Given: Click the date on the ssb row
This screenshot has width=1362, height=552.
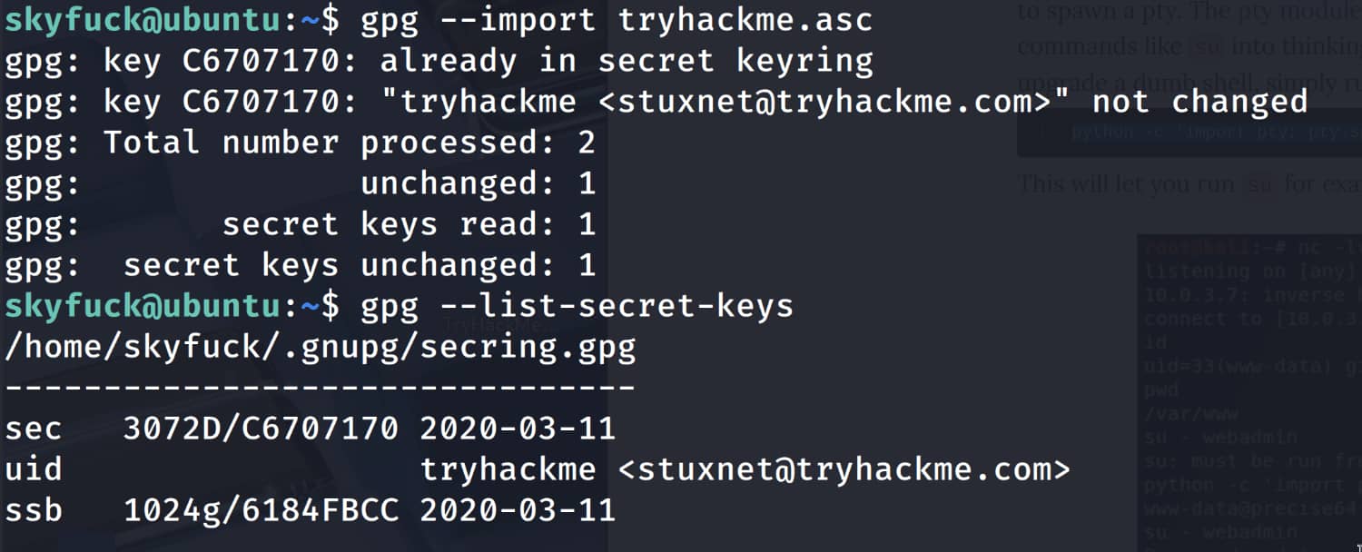Looking at the screenshot, I should point(518,510).
